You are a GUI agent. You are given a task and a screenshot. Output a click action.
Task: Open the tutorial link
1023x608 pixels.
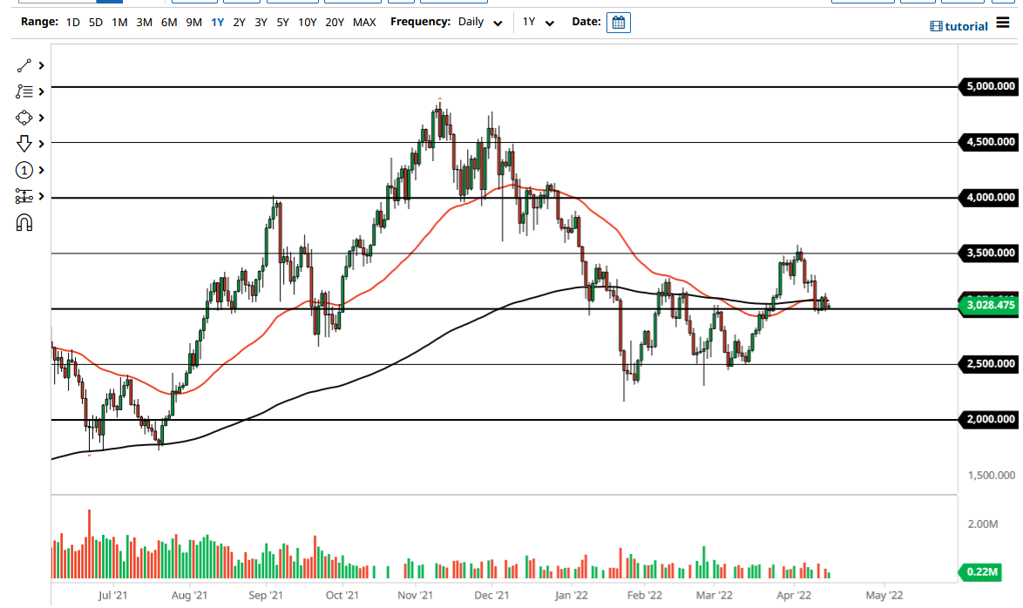tap(958, 26)
